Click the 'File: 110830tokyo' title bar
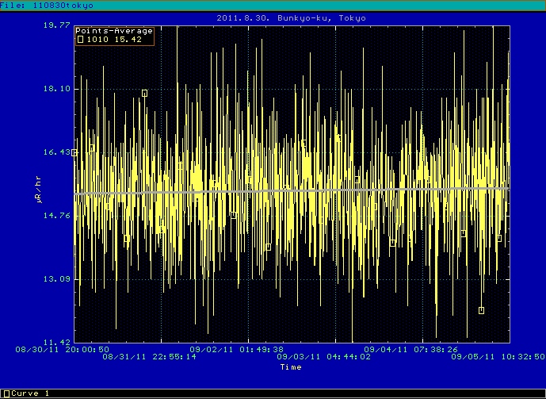Screen dimensions: 546x399 click(48, 6)
